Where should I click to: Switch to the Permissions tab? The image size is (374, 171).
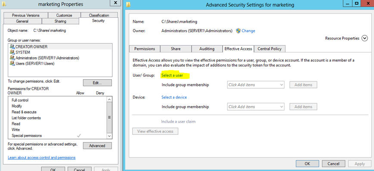tap(145, 49)
